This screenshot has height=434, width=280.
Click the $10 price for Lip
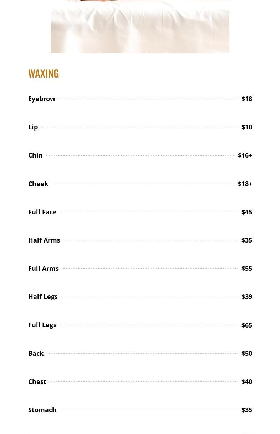[x=247, y=127]
